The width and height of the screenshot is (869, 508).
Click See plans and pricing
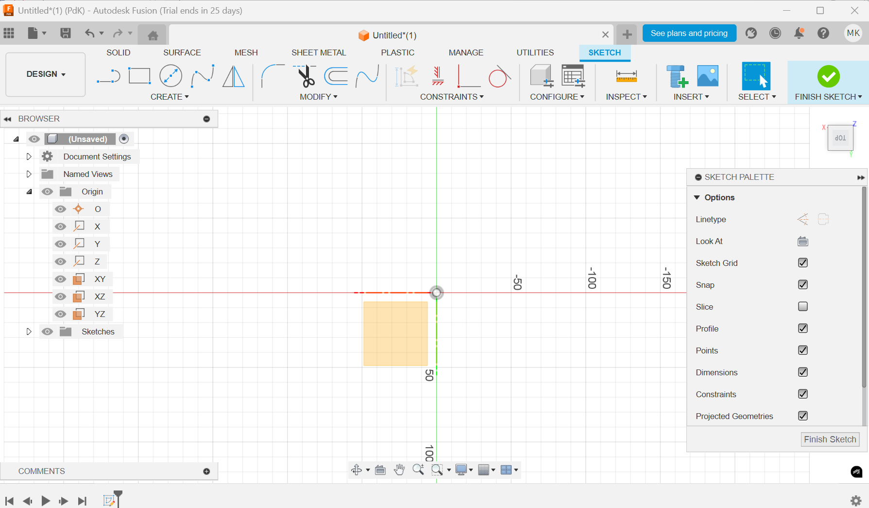(689, 33)
